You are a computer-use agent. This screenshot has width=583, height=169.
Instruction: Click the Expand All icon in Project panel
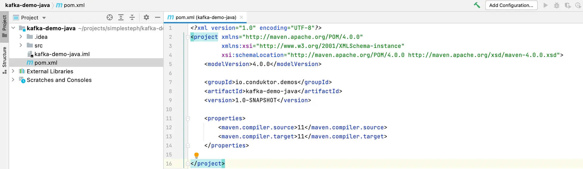[121, 17]
